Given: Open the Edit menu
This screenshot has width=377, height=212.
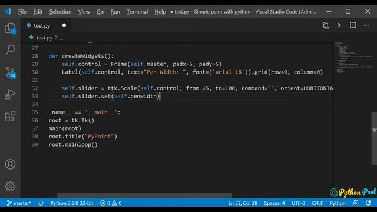Looking at the screenshot, I should (38, 12).
